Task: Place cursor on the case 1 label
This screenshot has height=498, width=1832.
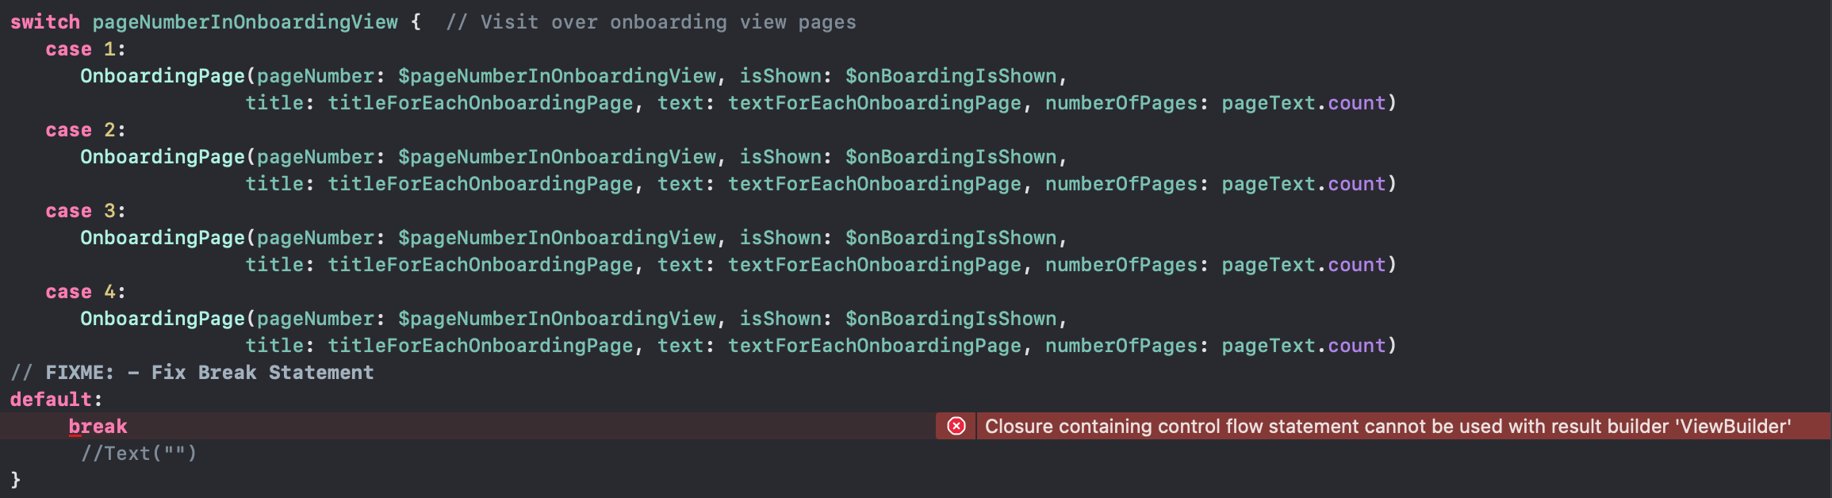Action: click(x=85, y=49)
